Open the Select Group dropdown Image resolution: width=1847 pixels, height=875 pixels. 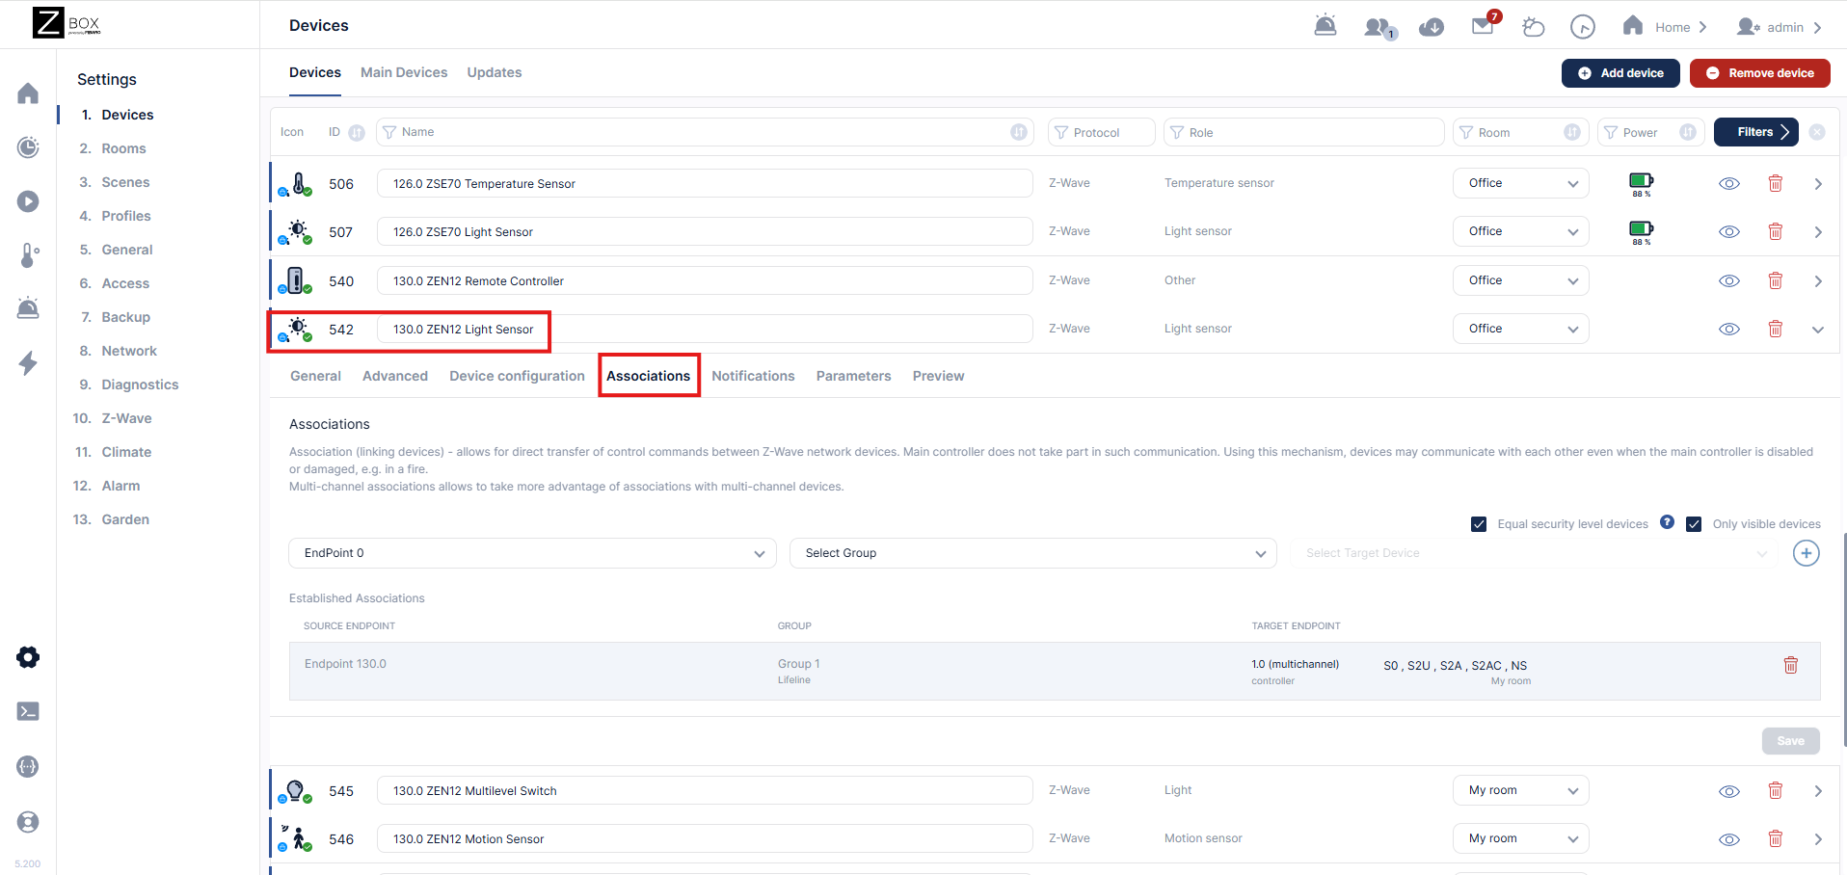click(x=1033, y=553)
